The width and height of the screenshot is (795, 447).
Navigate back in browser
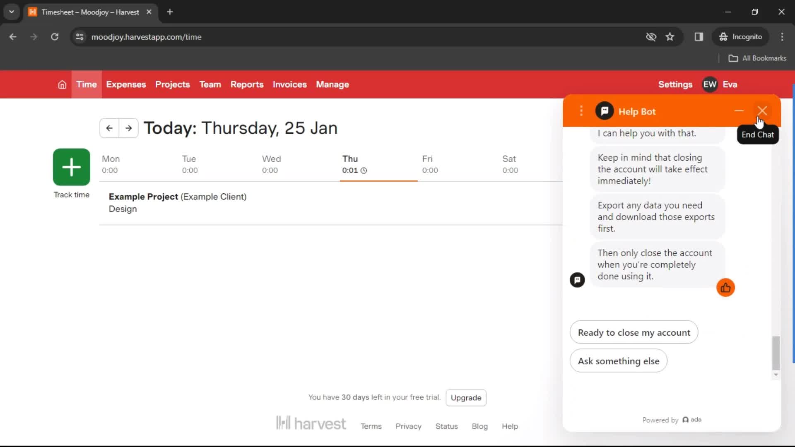click(x=13, y=37)
